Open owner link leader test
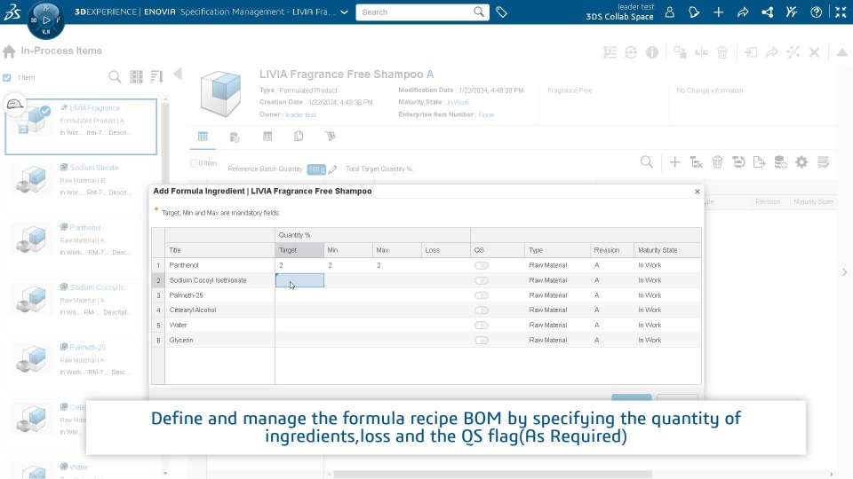Viewport: 853px width, 479px height. tap(300, 114)
